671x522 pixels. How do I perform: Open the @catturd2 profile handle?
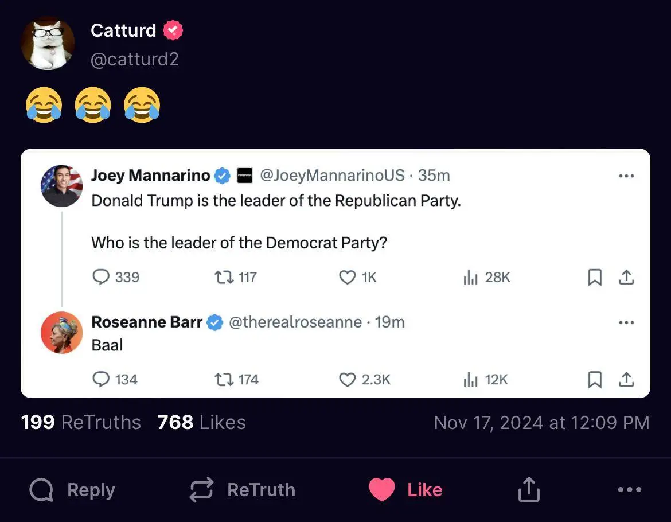(x=134, y=59)
